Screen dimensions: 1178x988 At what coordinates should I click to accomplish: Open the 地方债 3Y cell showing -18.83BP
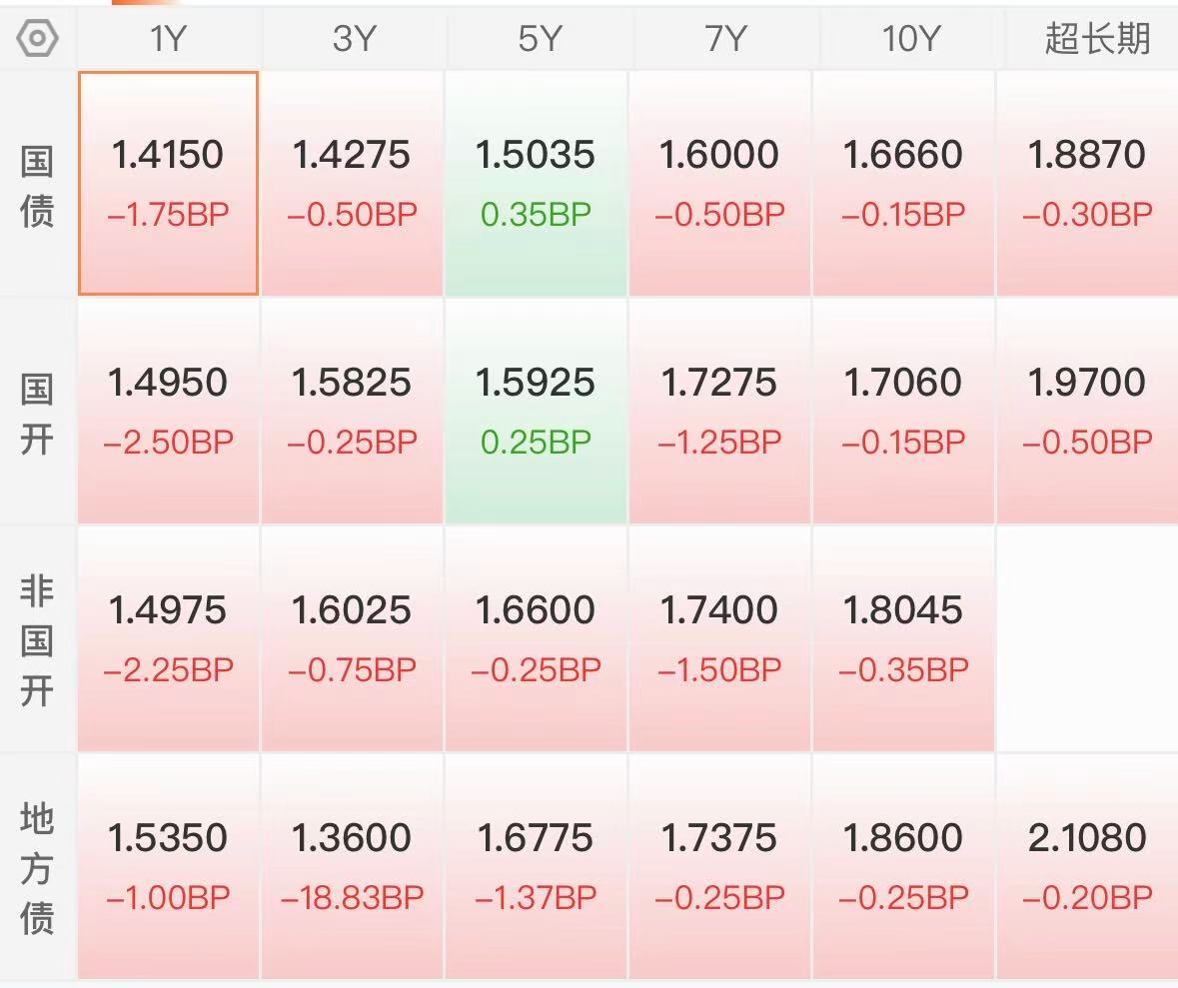pos(352,866)
